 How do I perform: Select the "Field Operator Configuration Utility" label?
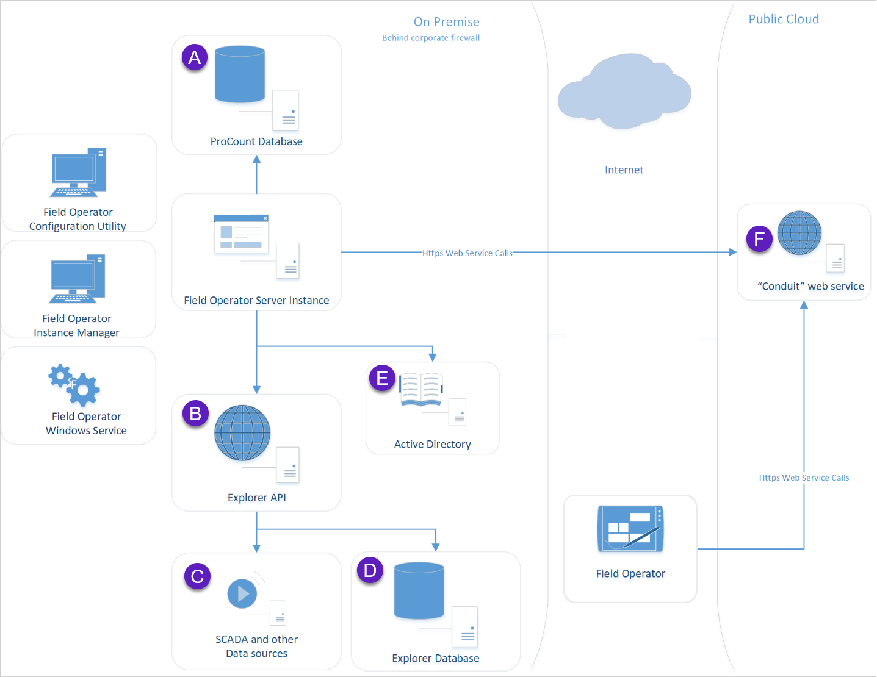(78, 219)
